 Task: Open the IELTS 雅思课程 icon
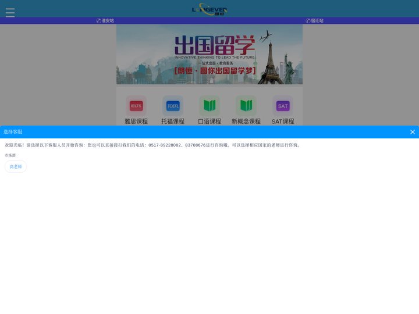click(136, 106)
